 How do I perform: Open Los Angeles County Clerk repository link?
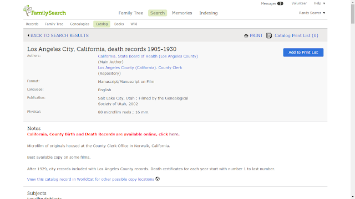140,67
